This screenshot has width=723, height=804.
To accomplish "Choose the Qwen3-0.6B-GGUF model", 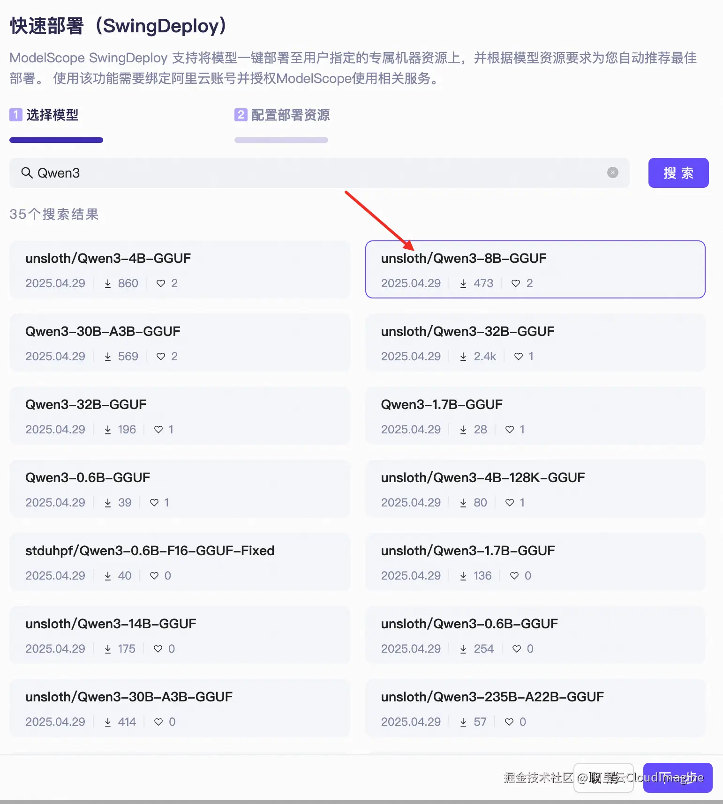I will click(180, 489).
